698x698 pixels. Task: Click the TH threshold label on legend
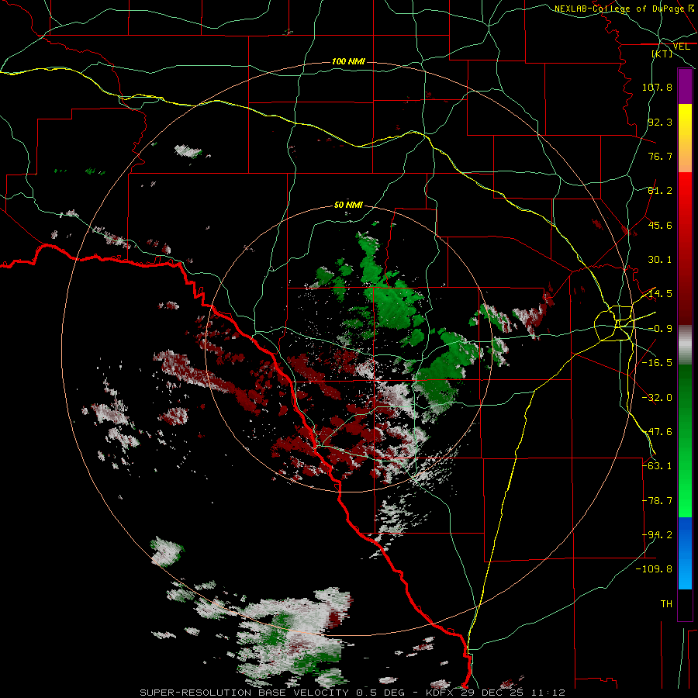(x=666, y=604)
